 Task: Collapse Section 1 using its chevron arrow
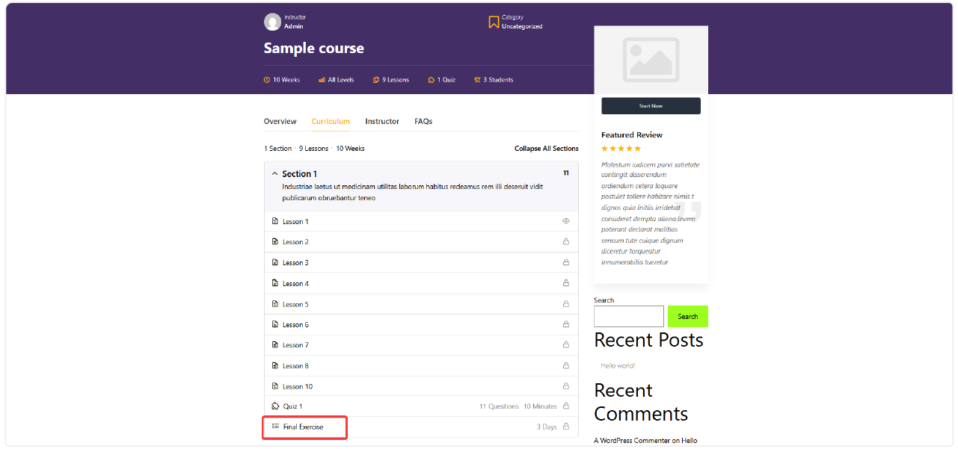(275, 173)
